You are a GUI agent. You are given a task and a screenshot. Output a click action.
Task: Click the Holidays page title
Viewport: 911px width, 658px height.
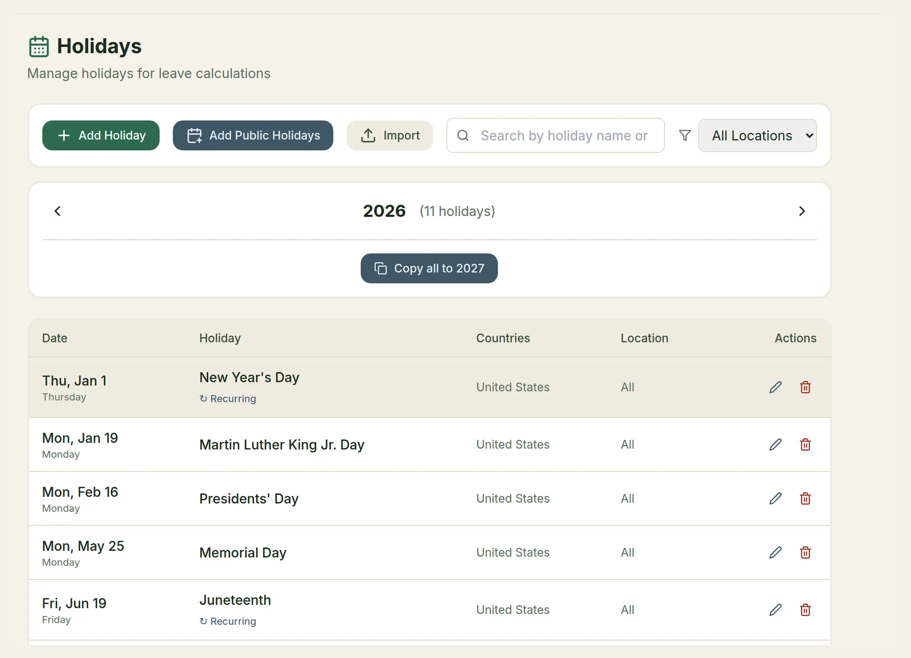(x=99, y=46)
